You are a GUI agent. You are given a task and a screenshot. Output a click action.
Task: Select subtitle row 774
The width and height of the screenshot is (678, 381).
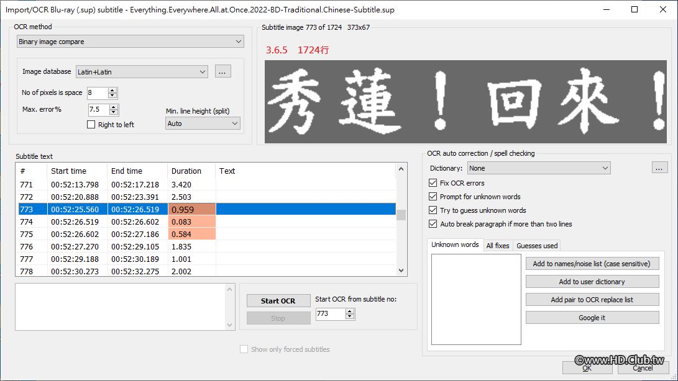coord(207,222)
